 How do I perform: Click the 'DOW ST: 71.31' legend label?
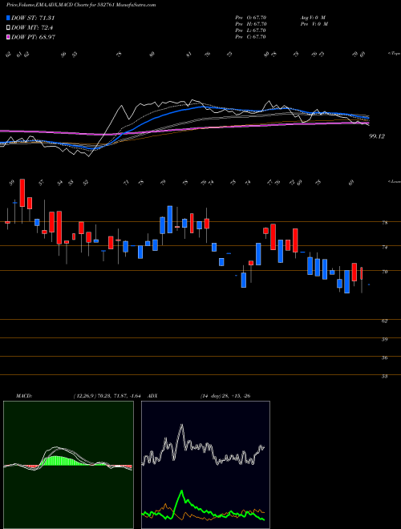[x=33, y=18]
